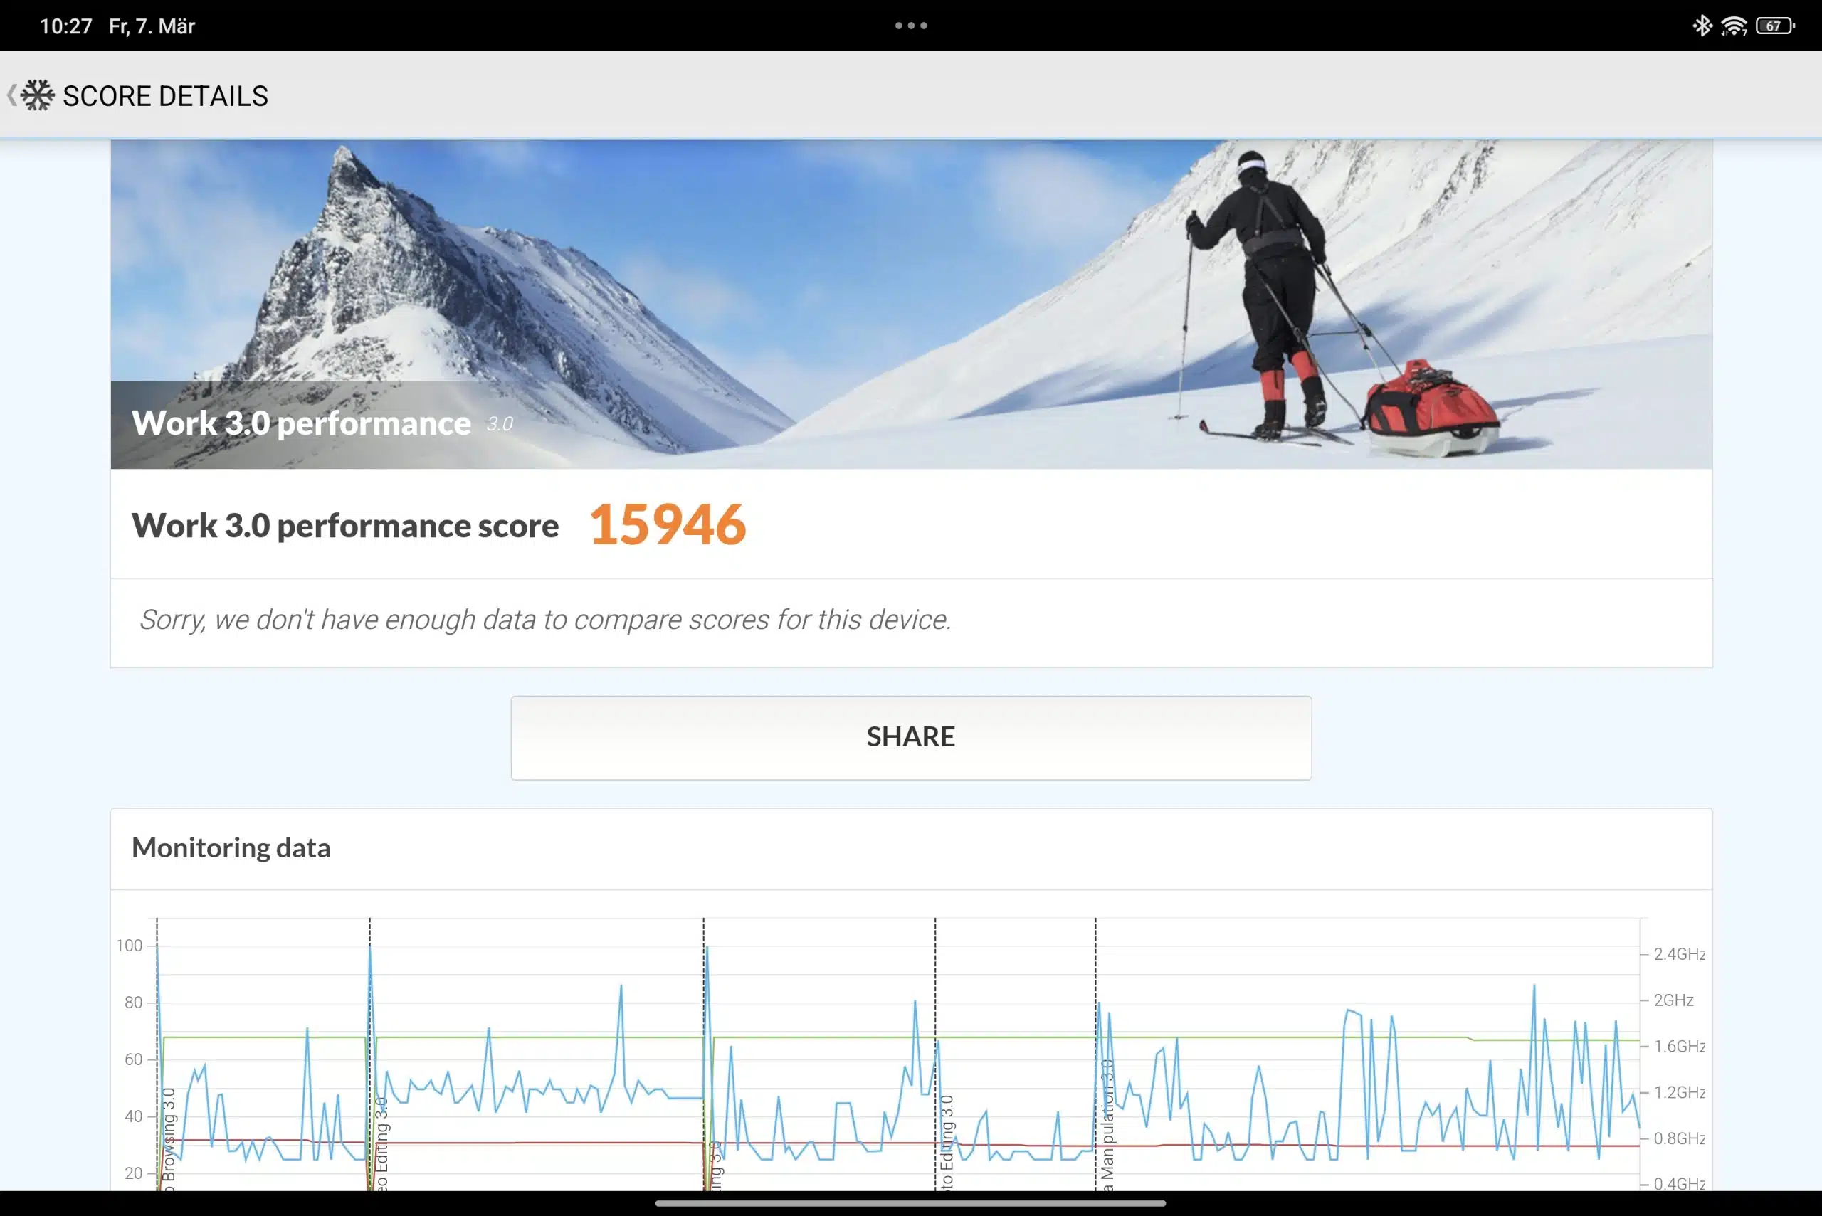Screen dimensions: 1822x1216
Task: Tap the 100 value on the left axis
Action: point(130,946)
